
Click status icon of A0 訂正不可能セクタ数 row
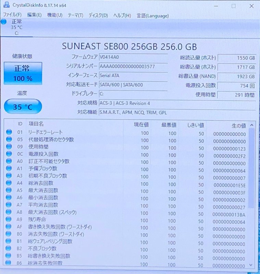9,161
